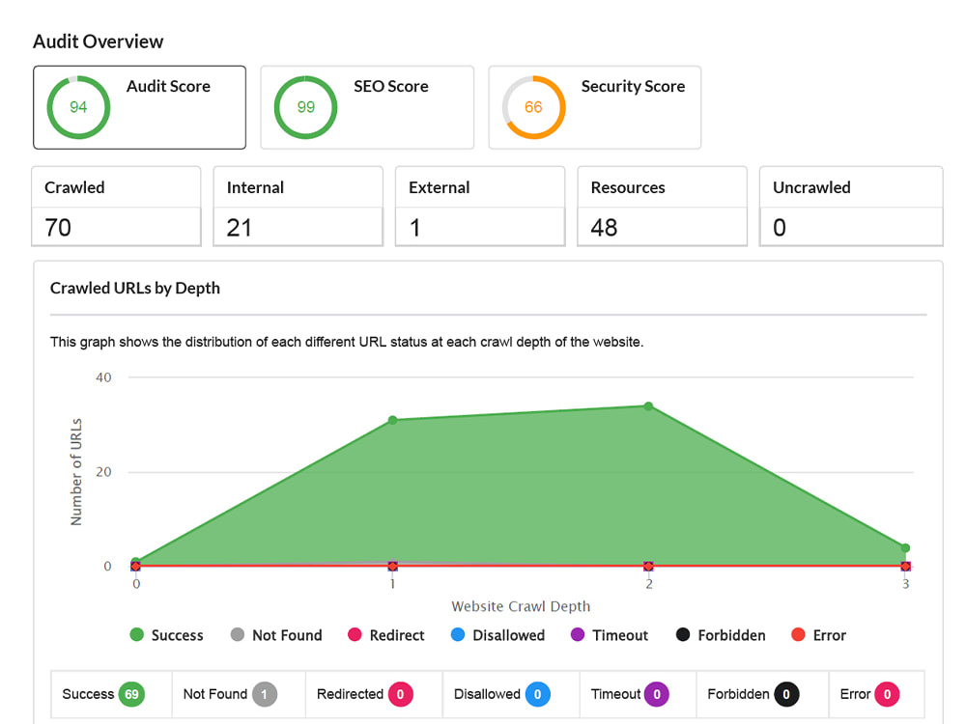Click the Success data point at depth 3
966x724 pixels.
point(905,547)
